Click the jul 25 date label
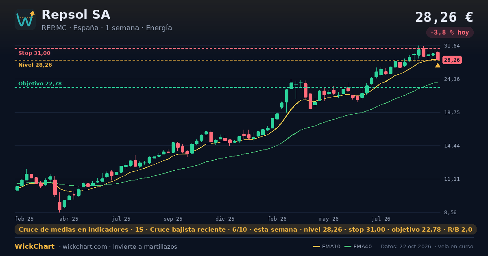This screenshot has height=256, width=488. click(x=121, y=219)
